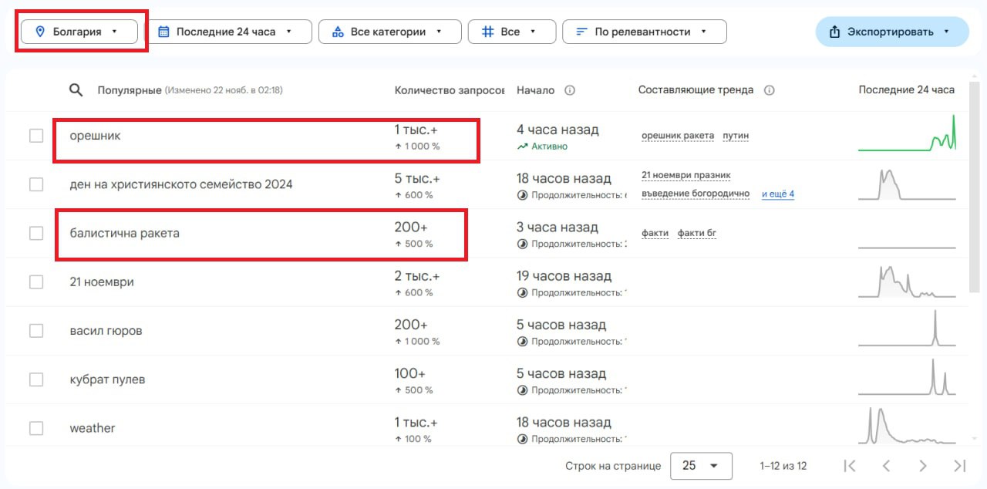Click the search magnifier icon
This screenshot has width=987, height=489.
tap(76, 90)
